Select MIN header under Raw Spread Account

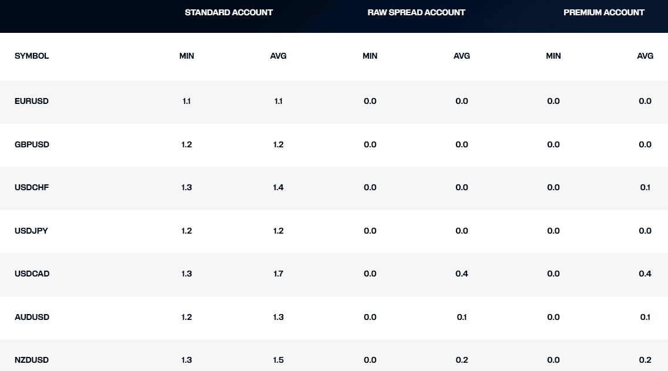pos(370,56)
